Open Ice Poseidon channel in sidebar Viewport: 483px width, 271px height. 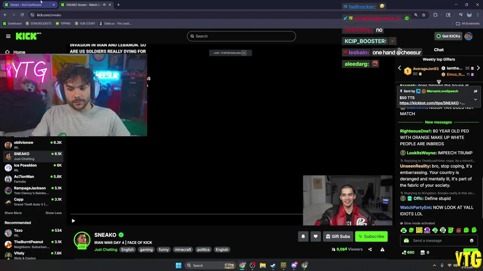(x=33, y=167)
